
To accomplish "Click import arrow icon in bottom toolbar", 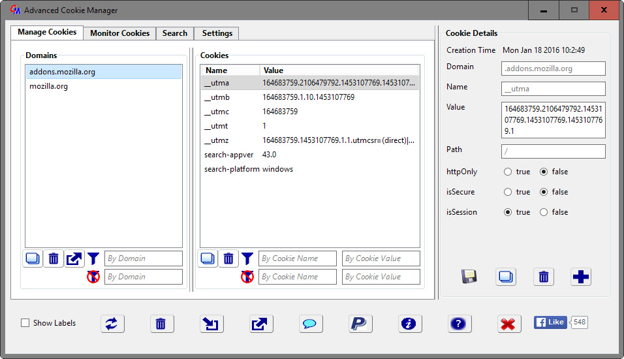I will 211,324.
